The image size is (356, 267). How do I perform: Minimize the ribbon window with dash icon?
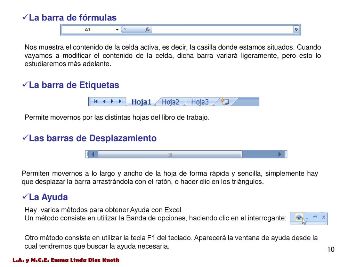307,218
